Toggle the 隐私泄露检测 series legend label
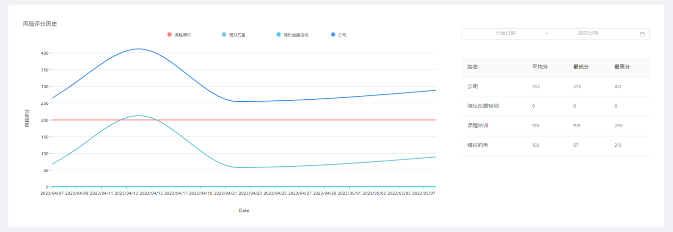Screen dimensions: 673x232 coord(296,35)
